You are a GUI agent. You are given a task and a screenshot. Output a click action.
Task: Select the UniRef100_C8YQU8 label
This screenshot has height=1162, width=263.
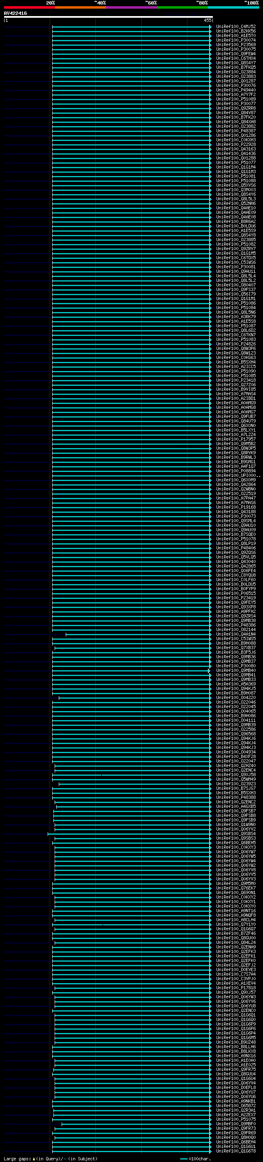click(236, 575)
